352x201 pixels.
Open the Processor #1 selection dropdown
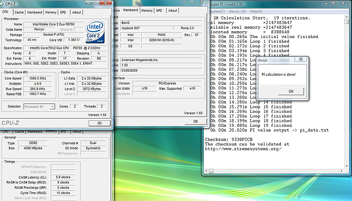tap(39, 106)
